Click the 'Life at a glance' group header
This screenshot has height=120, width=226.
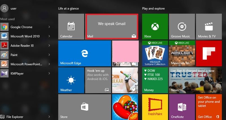click(x=68, y=8)
